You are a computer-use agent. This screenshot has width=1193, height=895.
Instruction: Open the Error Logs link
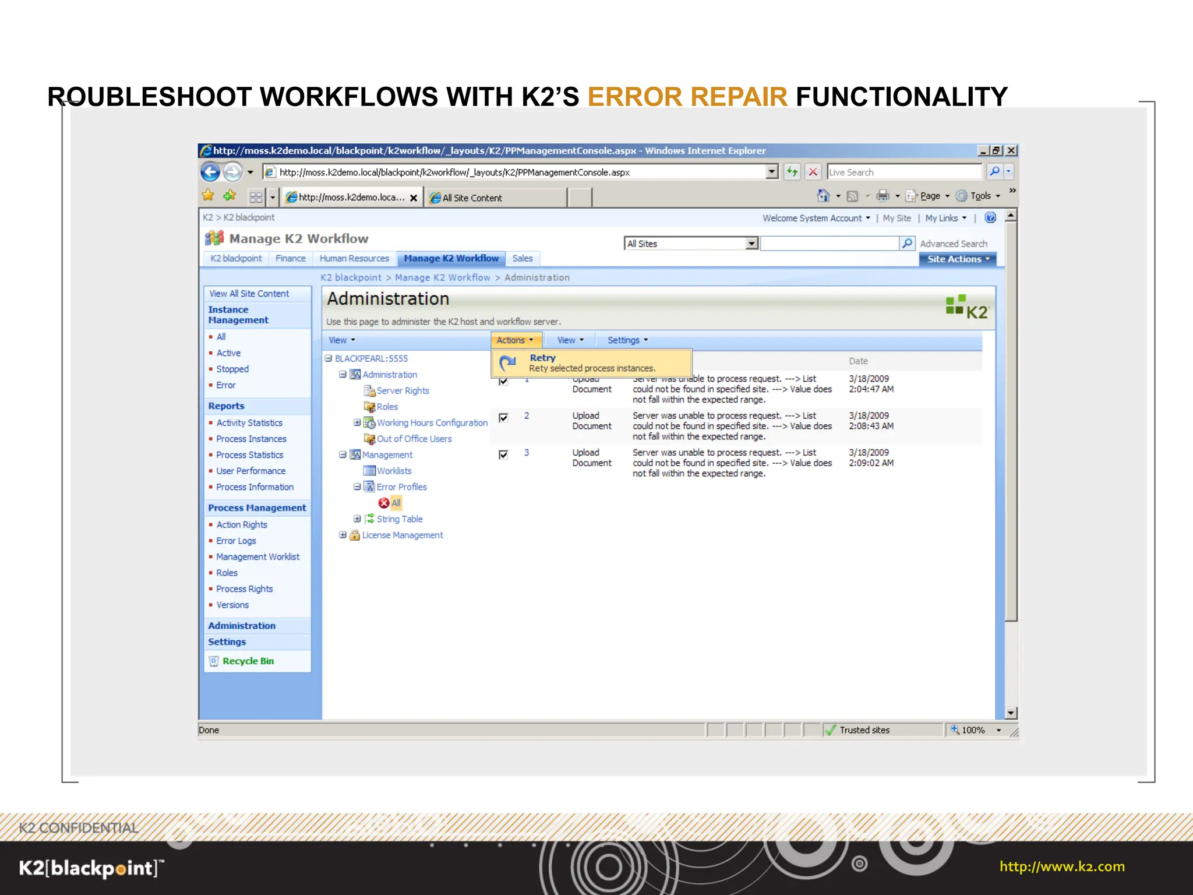click(236, 541)
